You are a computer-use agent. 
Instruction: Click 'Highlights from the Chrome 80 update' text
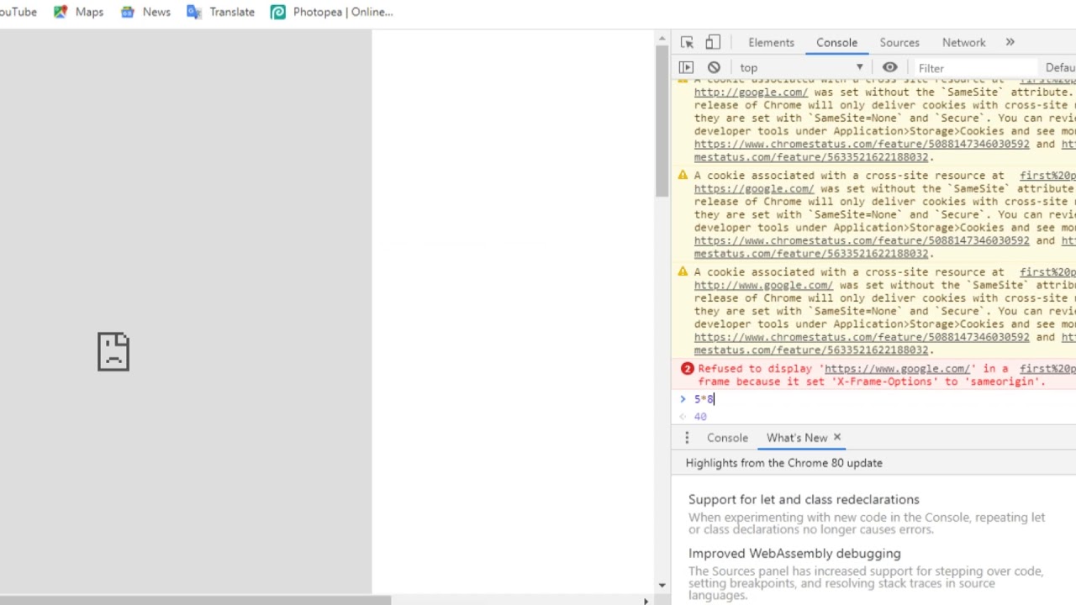[x=783, y=463]
